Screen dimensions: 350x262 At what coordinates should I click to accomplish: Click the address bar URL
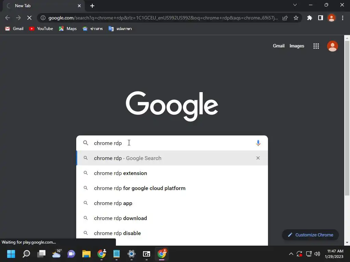163,18
